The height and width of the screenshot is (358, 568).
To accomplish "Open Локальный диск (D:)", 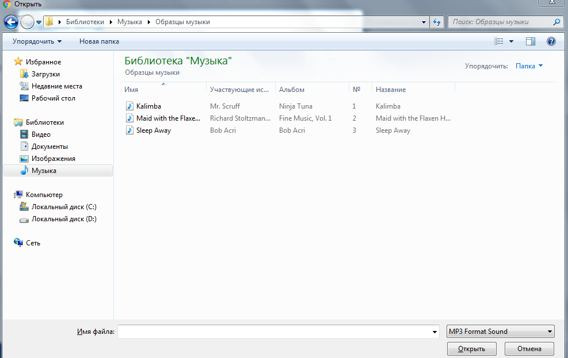I will (64, 219).
